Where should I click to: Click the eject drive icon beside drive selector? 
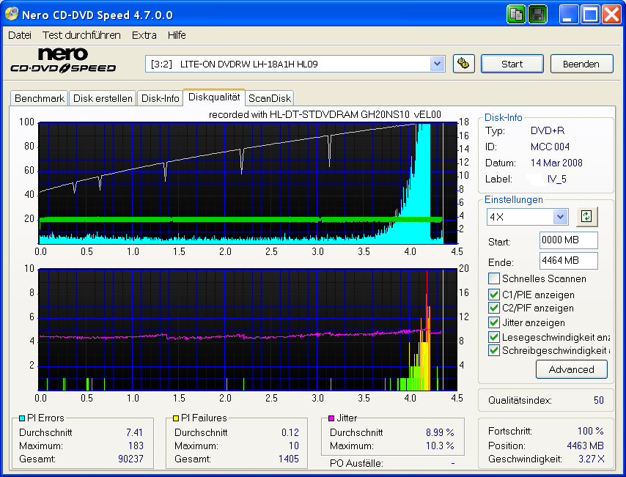(x=464, y=64)
